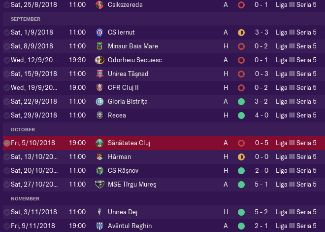Viewport: 325px width, 232px height.
Task: Click the CS Râșnov club badge
Action: [x=99, y=171]
